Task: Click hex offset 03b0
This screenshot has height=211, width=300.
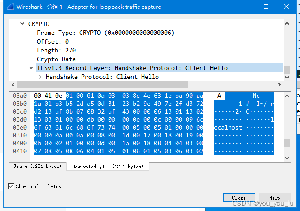Action: coord(20,104)
